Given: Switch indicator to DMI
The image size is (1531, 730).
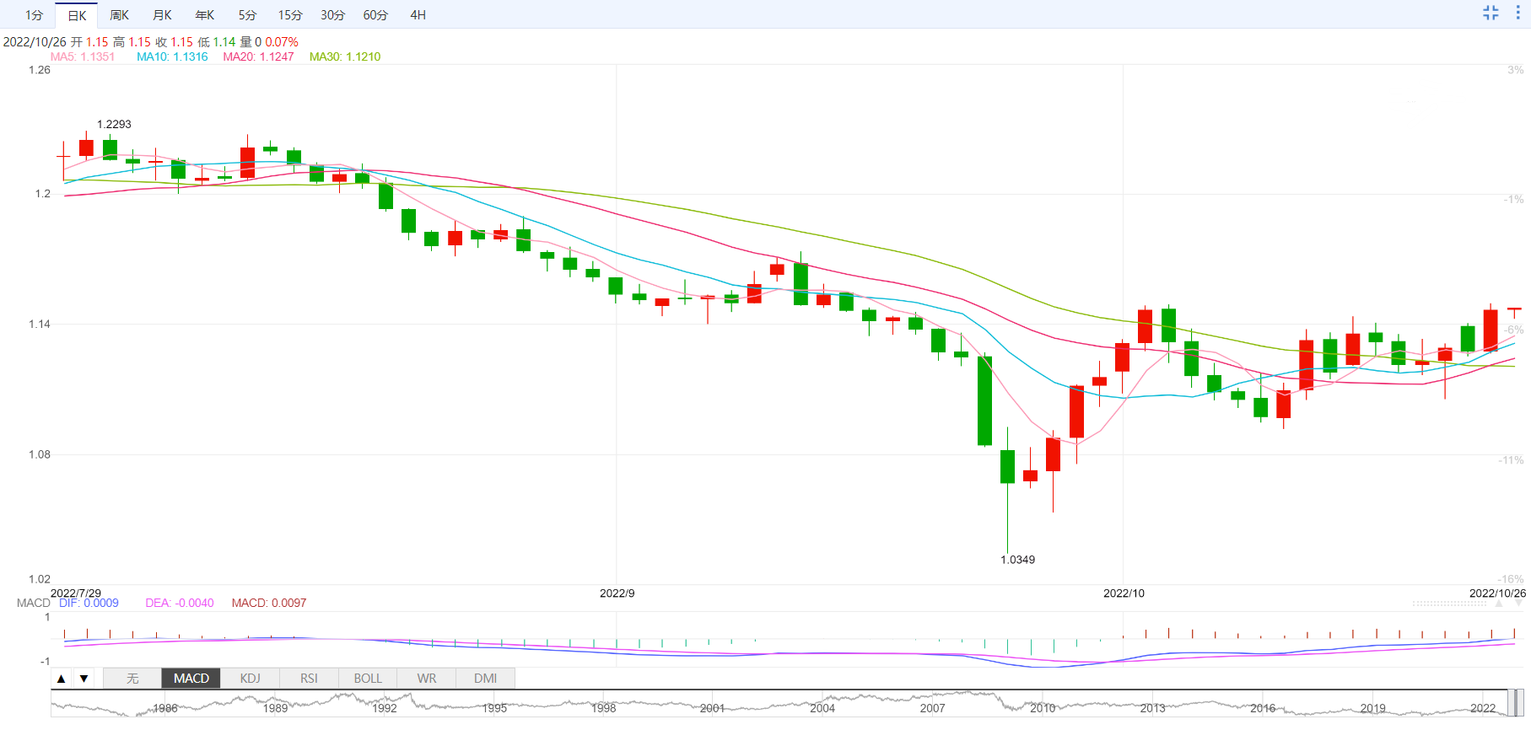Looking at the screenshot, I should (x=485, y=678).
